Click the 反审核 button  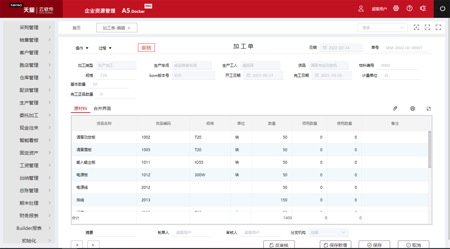click(x=279, y=245)
